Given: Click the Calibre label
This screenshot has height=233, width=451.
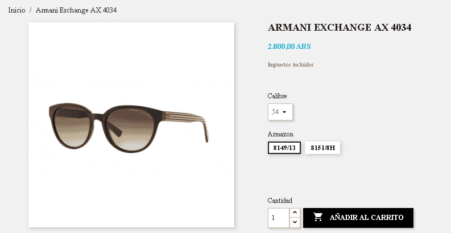Looking at the screenshot, I should coord(277,95).
